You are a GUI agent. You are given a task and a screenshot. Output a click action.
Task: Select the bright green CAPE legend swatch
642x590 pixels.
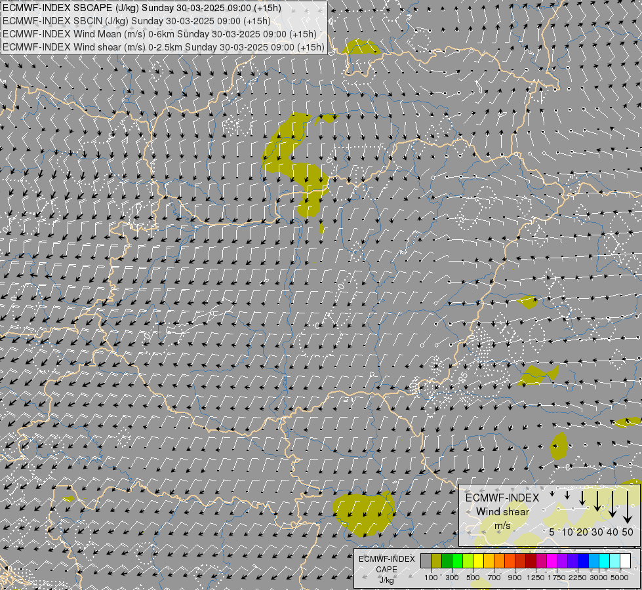tap(457, 560)
